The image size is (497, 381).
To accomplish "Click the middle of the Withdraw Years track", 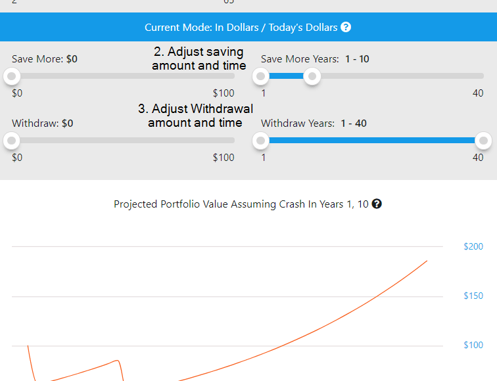I will (372, 140).
